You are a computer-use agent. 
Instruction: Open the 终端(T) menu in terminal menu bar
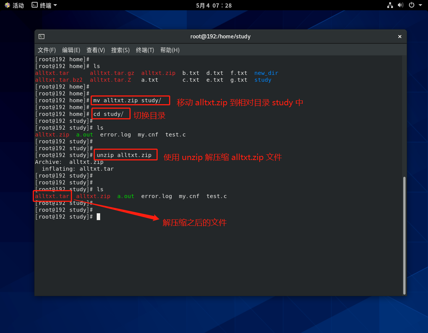[x=145, y=50]
